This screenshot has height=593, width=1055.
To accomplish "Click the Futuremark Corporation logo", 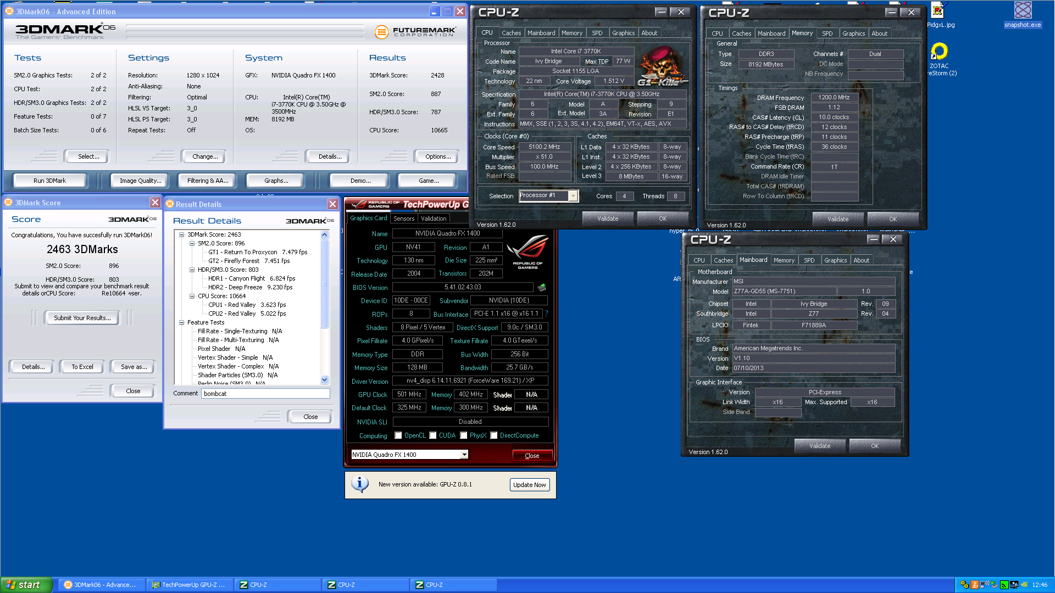I will (415, 32).
